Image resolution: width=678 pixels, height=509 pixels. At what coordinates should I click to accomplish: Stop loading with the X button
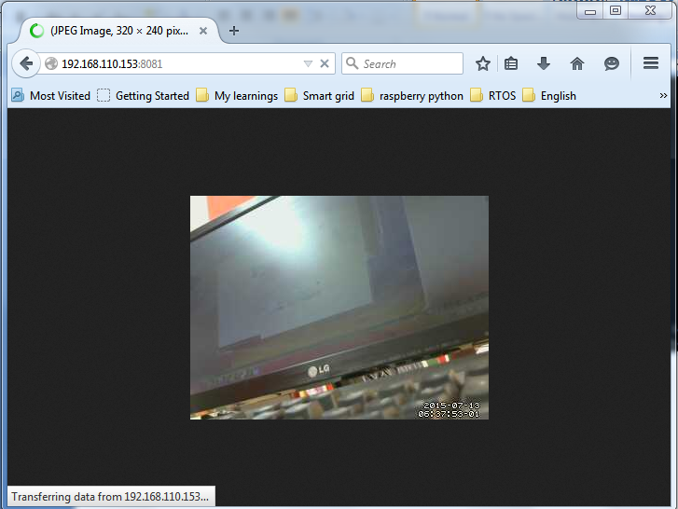[x=325, y=64]
